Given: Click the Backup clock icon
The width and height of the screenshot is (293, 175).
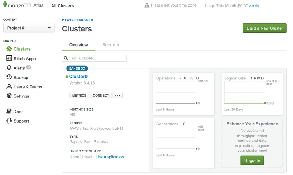Looking at the screenshot, I should pyautogui.click(x=9, y=77).
